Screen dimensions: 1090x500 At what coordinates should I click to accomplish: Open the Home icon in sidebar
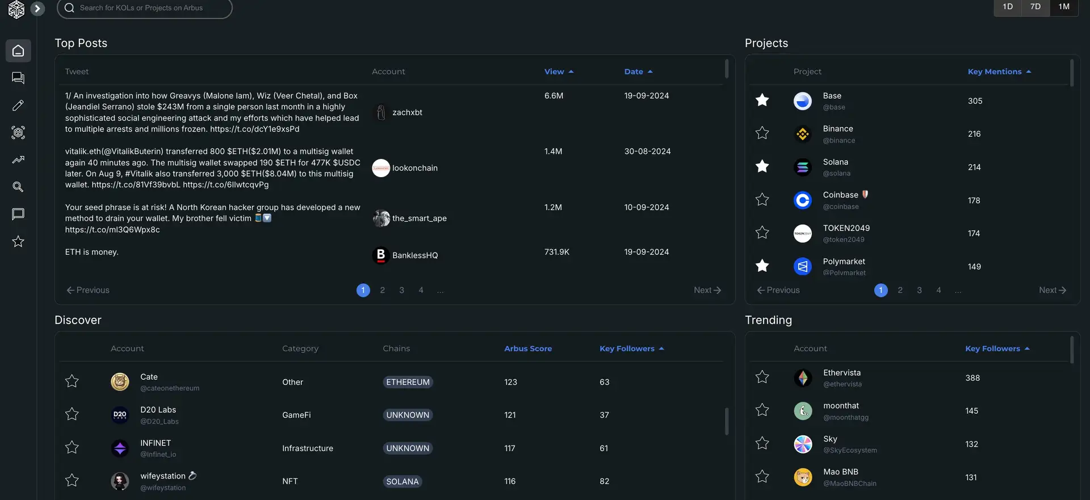18,51
